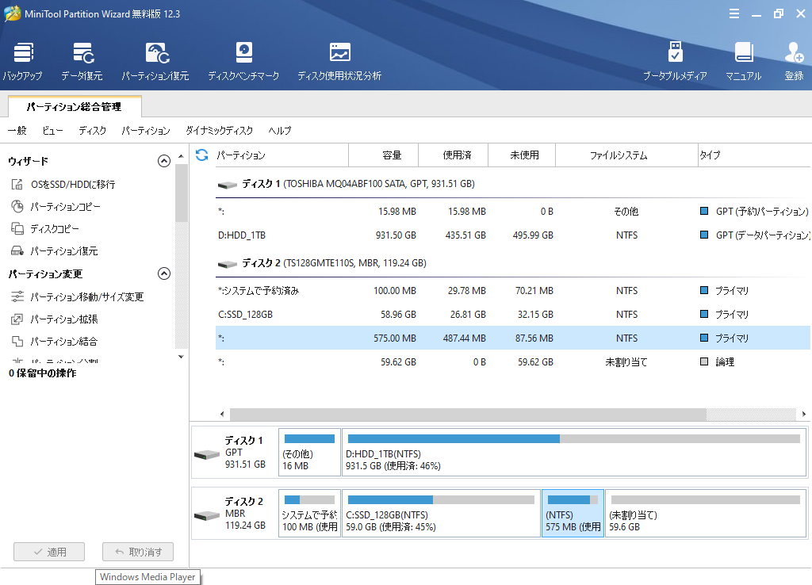Open the バックアップ (Backup) tool
The image size is (812, 585).
[23, 62]
